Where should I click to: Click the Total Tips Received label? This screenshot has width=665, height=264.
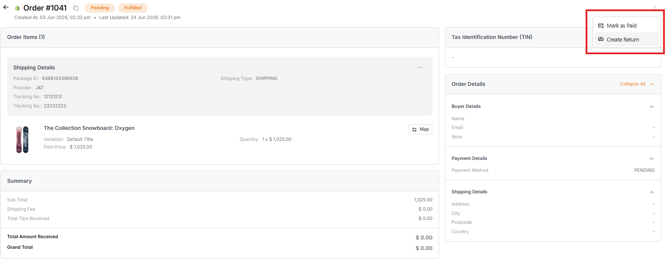(x=28, y=219)
